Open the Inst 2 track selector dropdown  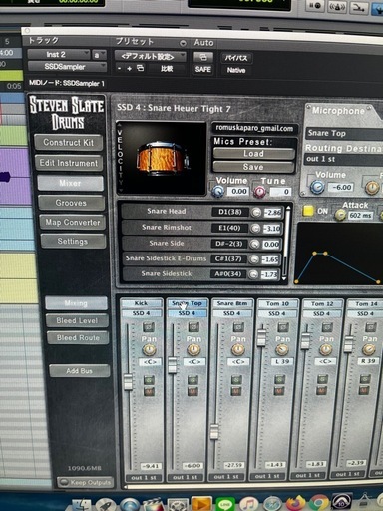tap(59, 54)
